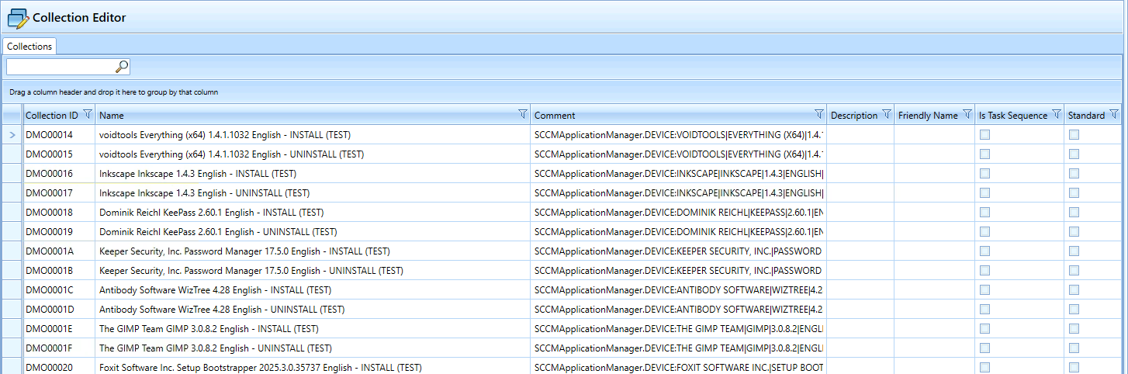This screenshot has height=374, width=1128.
Task: Enable Is Task Sequence for DMO0001A
Action: tap(984, 251)
